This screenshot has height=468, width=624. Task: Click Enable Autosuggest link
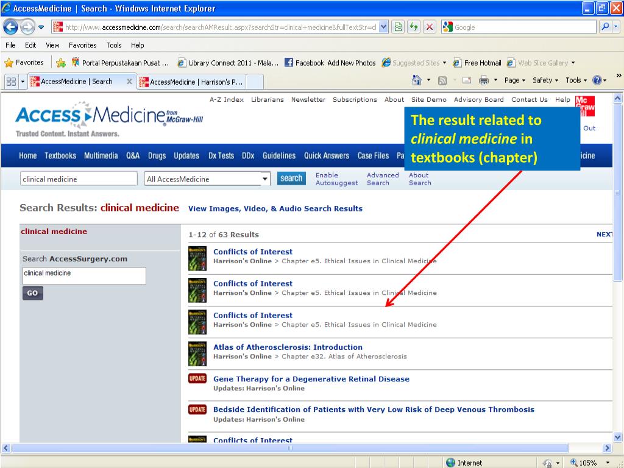click(336, 179)
